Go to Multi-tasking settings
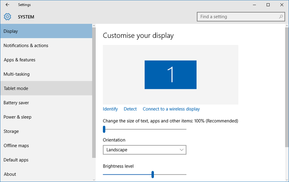This screenshot has width=289, height=182. [46, 74]
